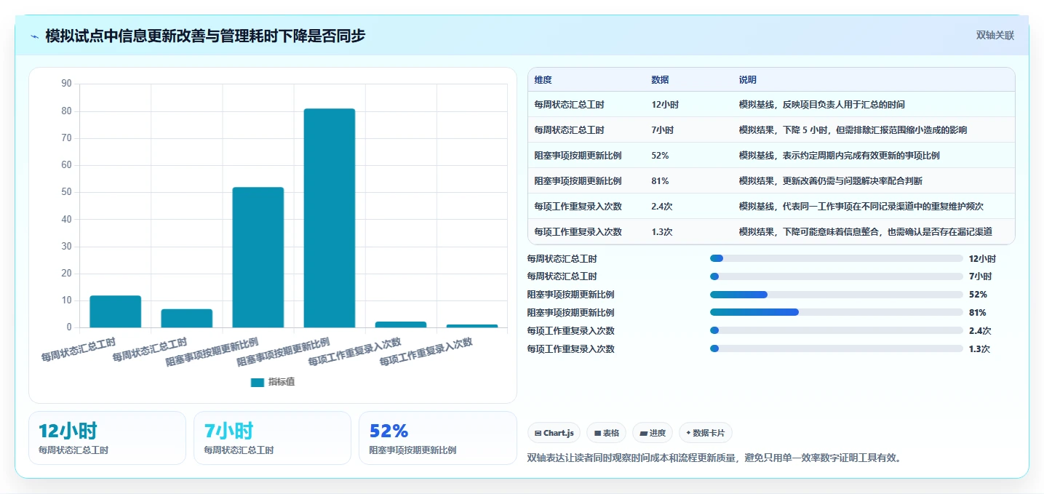
Task: Click the 双轴关联 tag in the header
Action: point(995,35)
